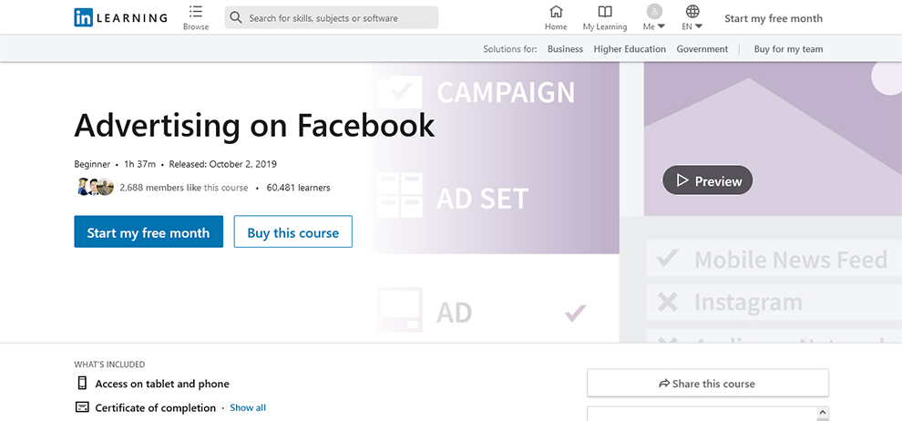Viewport: 902px width, 421px height.
Task: Click Released: October 2, 2019 text
Action: click(x=222, y=164)
